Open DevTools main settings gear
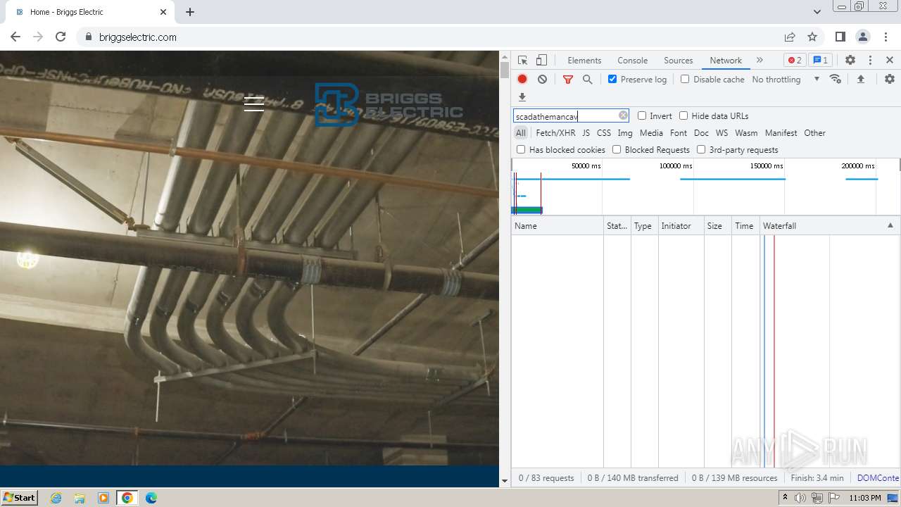The height and width of the screenshot is (507, 901). click(x=850, y=60)
